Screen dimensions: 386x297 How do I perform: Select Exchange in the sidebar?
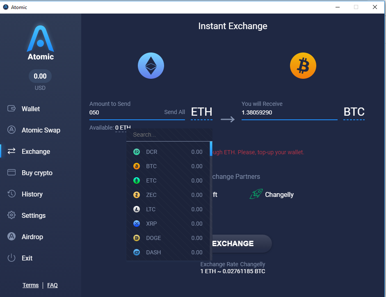(x=36, y=151)
